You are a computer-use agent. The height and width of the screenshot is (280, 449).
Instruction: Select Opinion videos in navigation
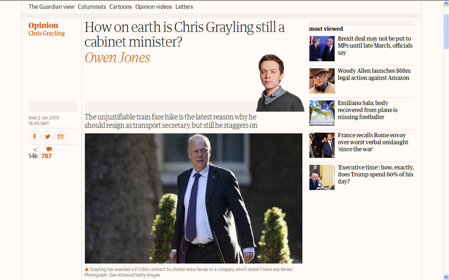tap(154, 7)
